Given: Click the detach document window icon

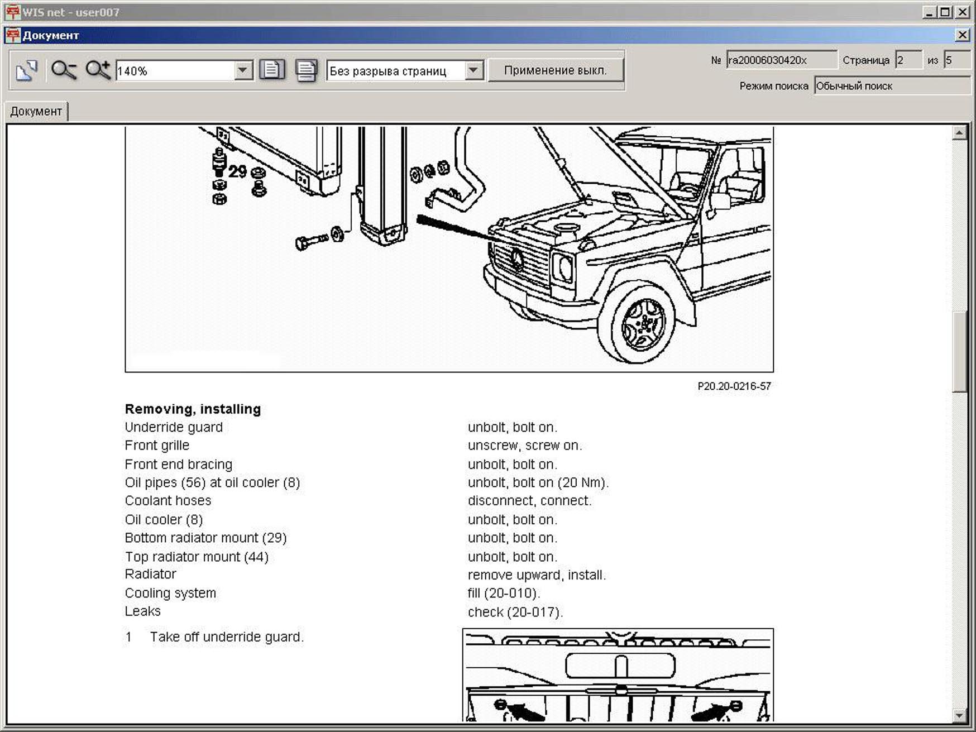Looking at the screenshot, I should click(x=26, y=70).
